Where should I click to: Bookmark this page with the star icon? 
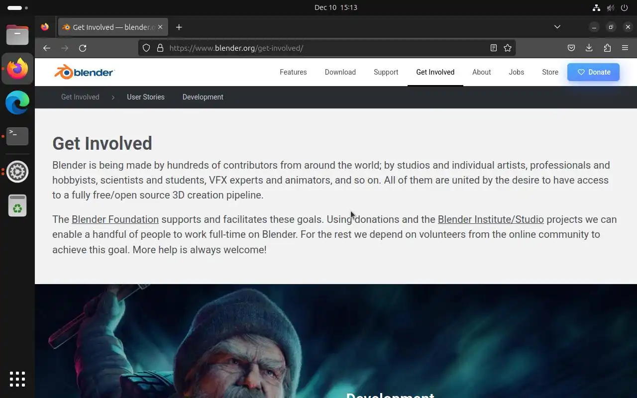pos(508,48)
